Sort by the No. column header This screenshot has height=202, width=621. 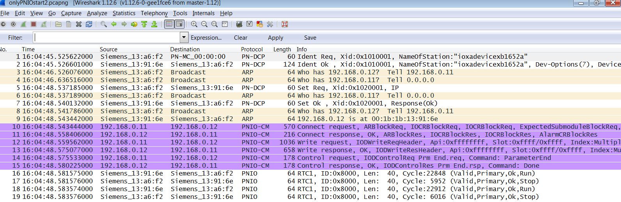pos(4,49)
